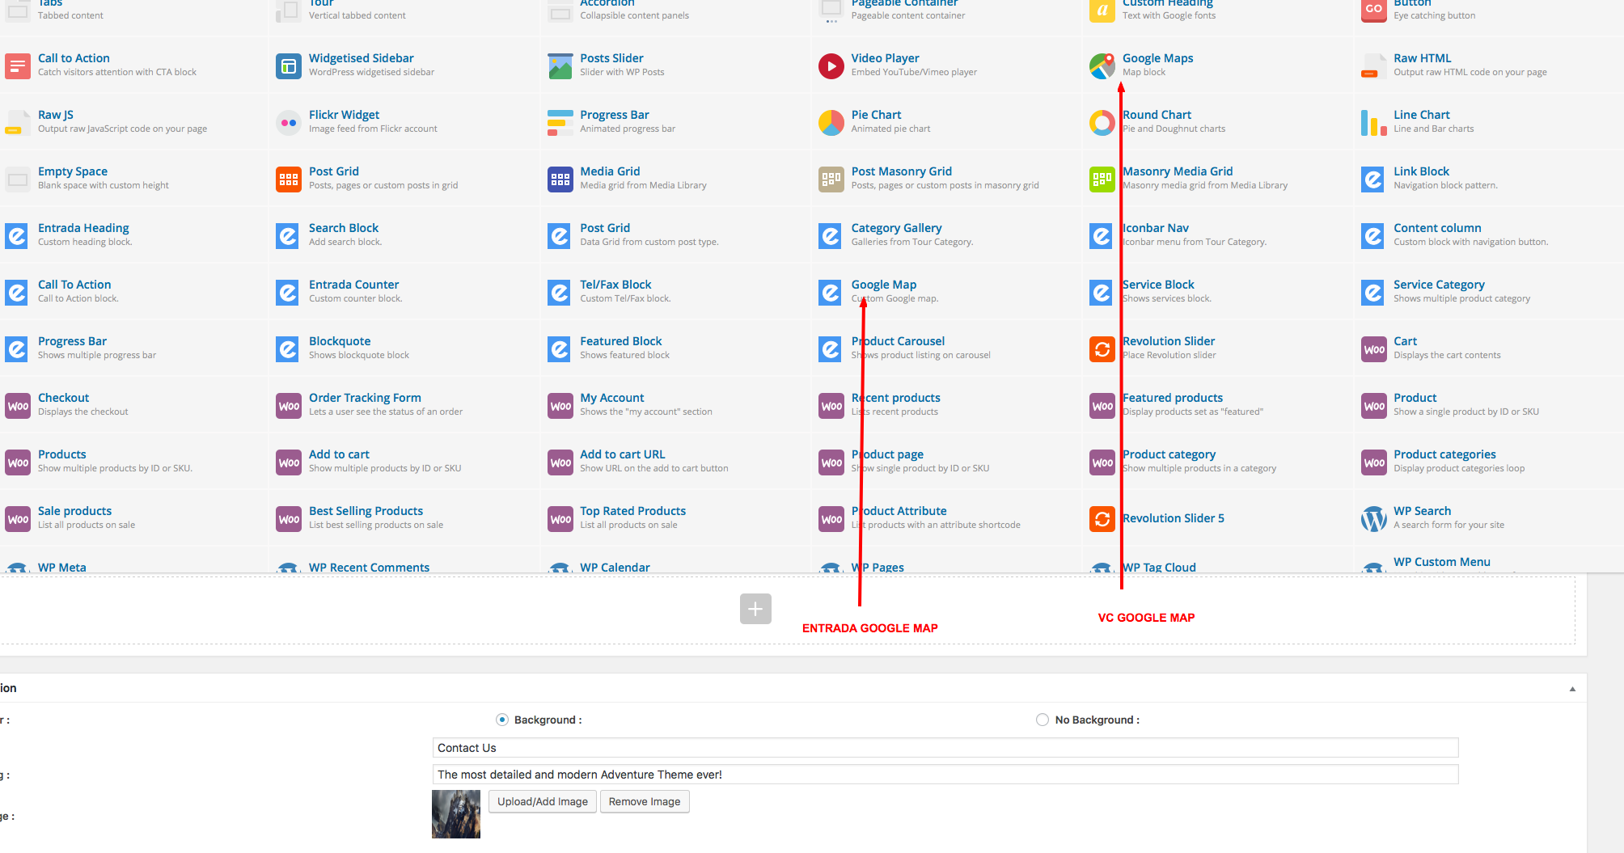1624x853 pixels.
Task: Add the Featured Block element
Action: click(675, 348)
